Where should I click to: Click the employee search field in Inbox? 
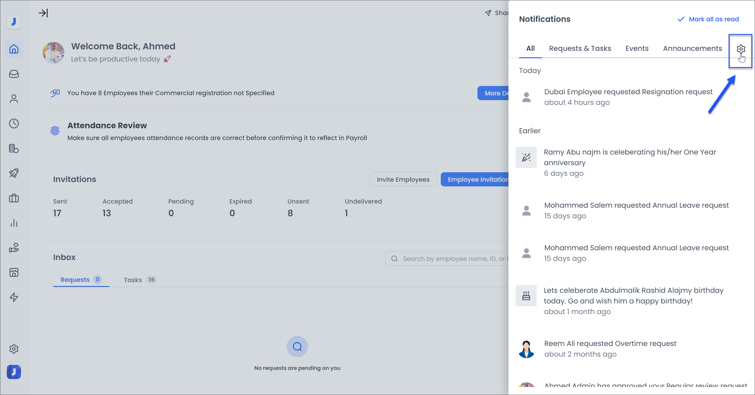click(x=446, y=258)
